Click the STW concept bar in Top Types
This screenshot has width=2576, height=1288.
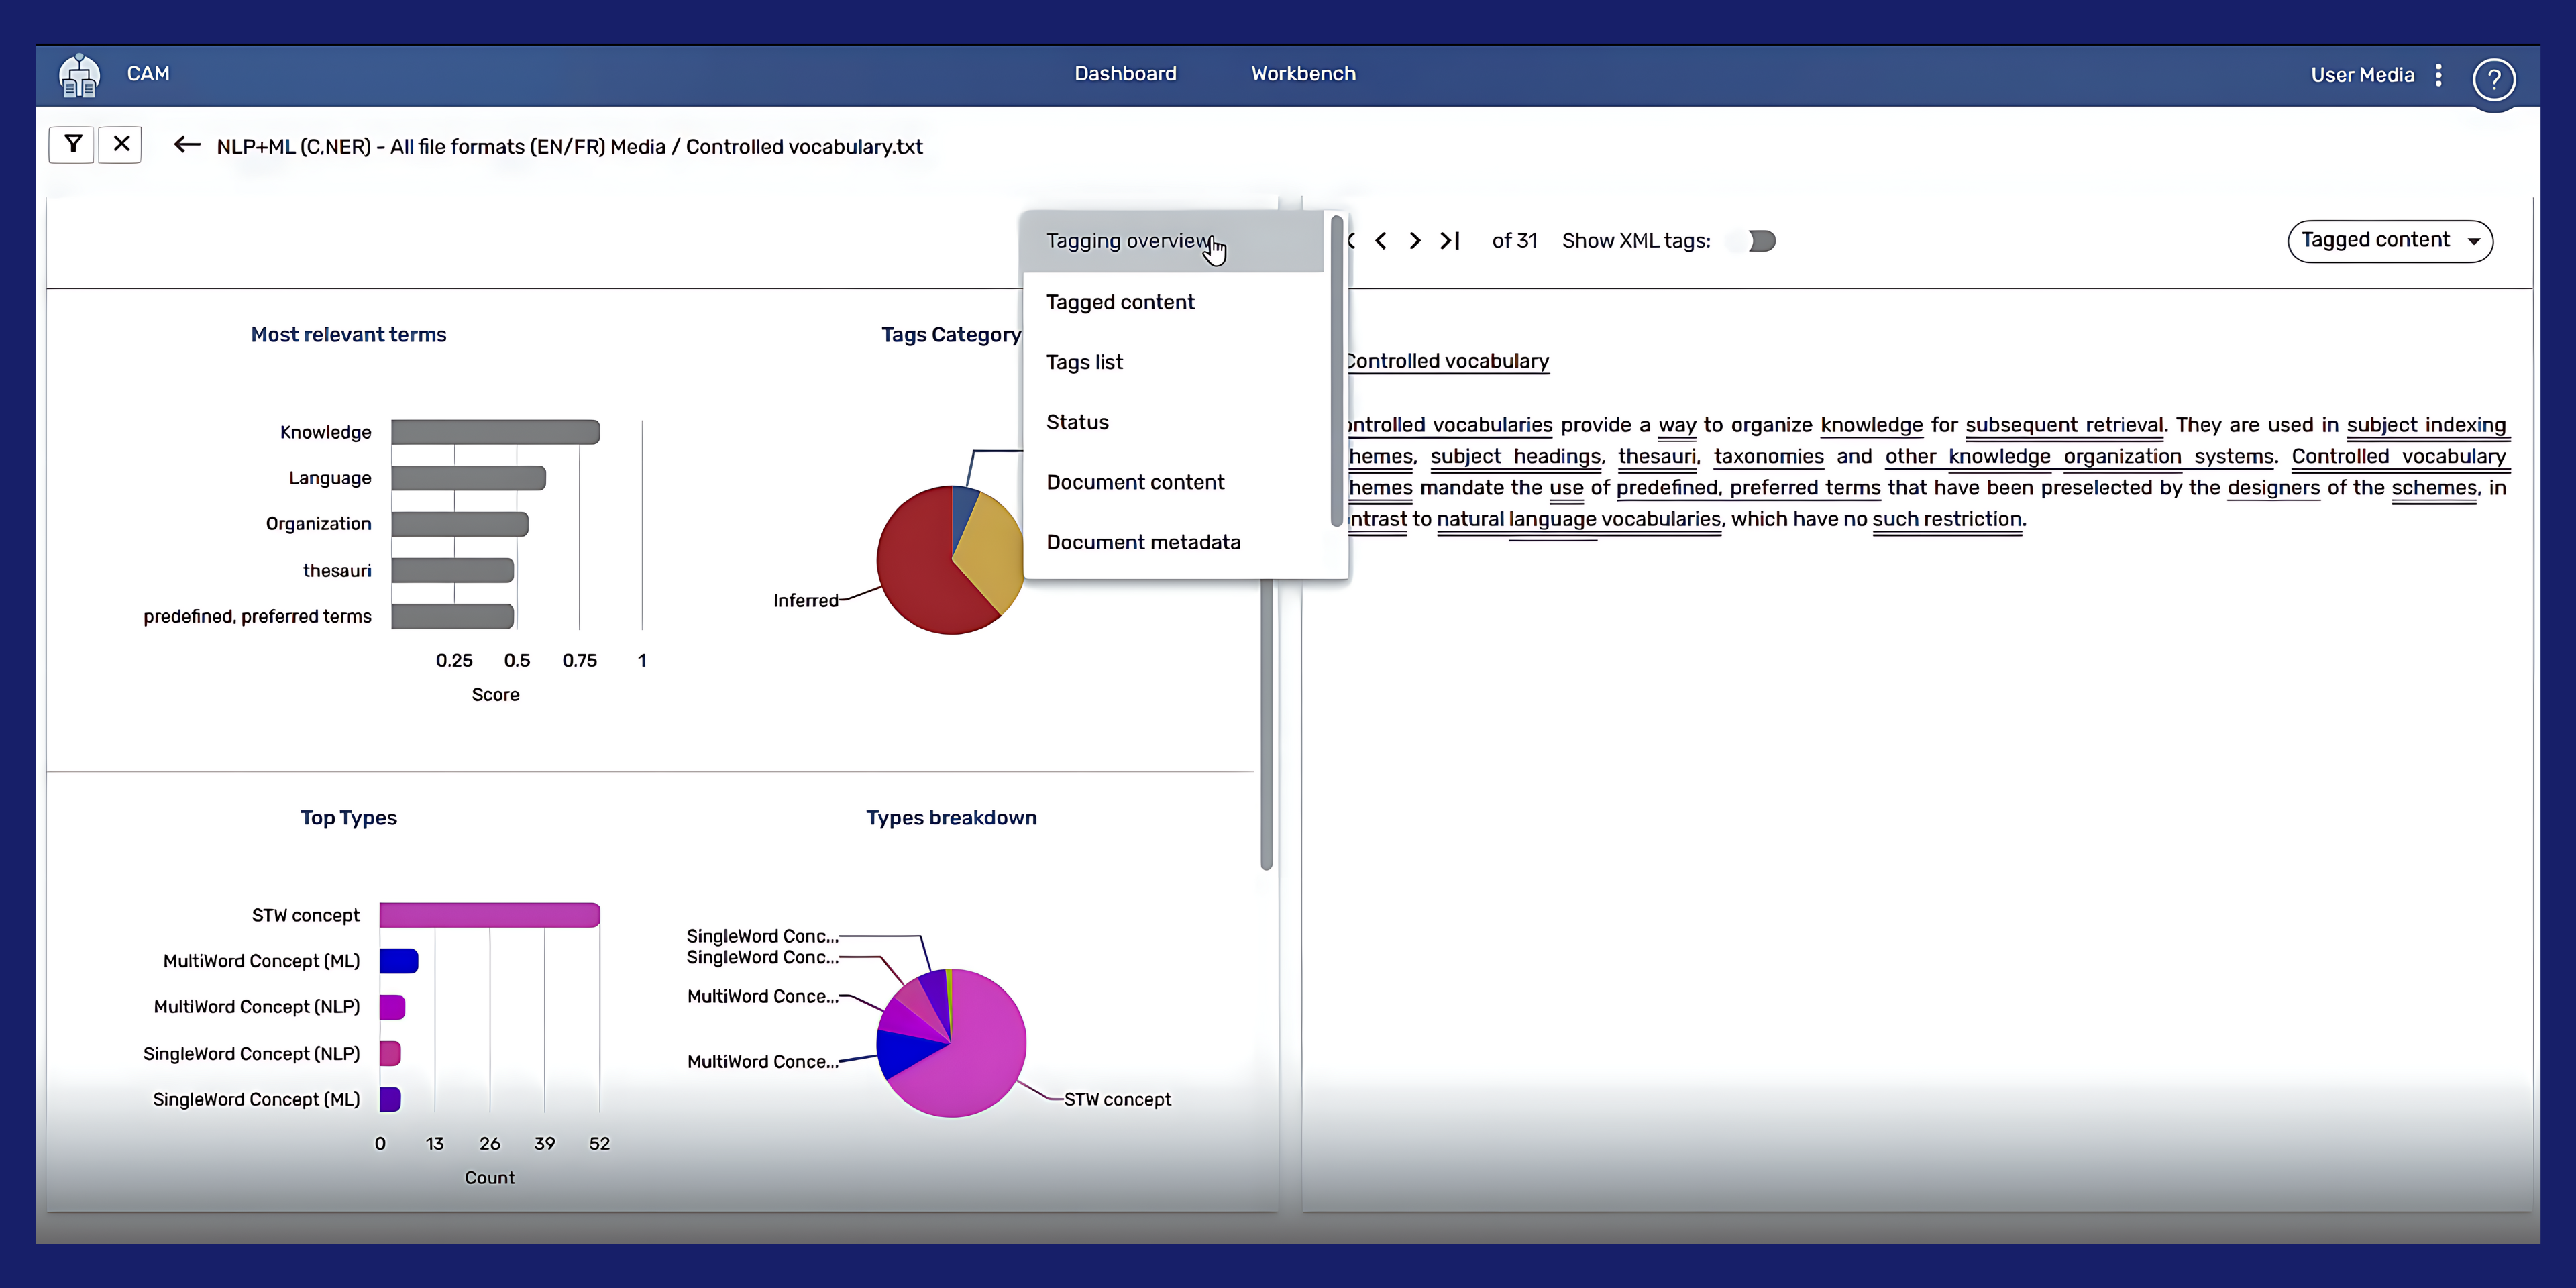coord(489,915)
